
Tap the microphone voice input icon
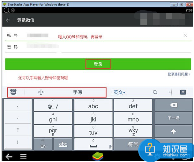coord(110,147)
